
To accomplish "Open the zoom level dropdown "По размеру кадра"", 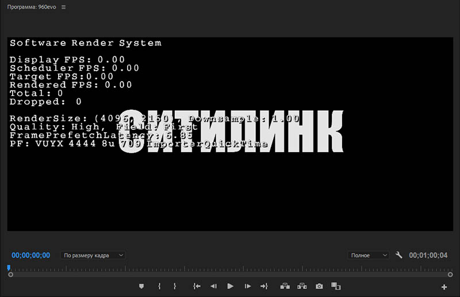I will (93, 256).
